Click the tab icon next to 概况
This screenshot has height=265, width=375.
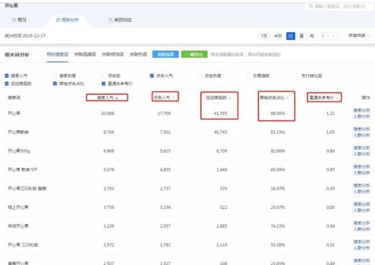(x=14, y=20)
